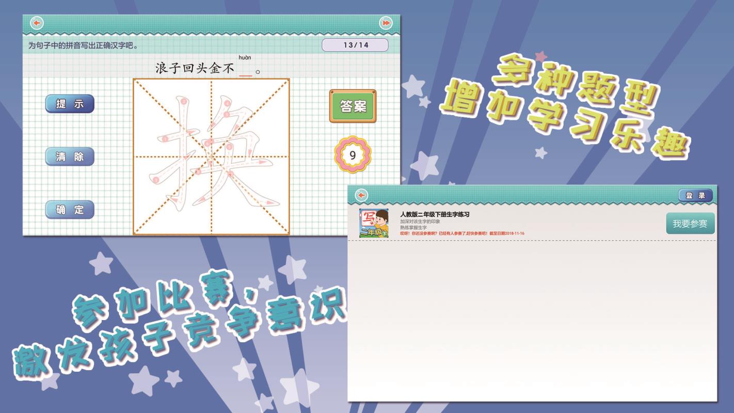Click the back arrow in the writing practice window
This screenshot has width=734, height=413.
[37, 23]
